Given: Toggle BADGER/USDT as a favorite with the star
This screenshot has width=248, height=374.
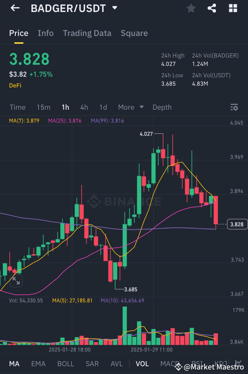Looking at the screenshot, I should 191,8.
